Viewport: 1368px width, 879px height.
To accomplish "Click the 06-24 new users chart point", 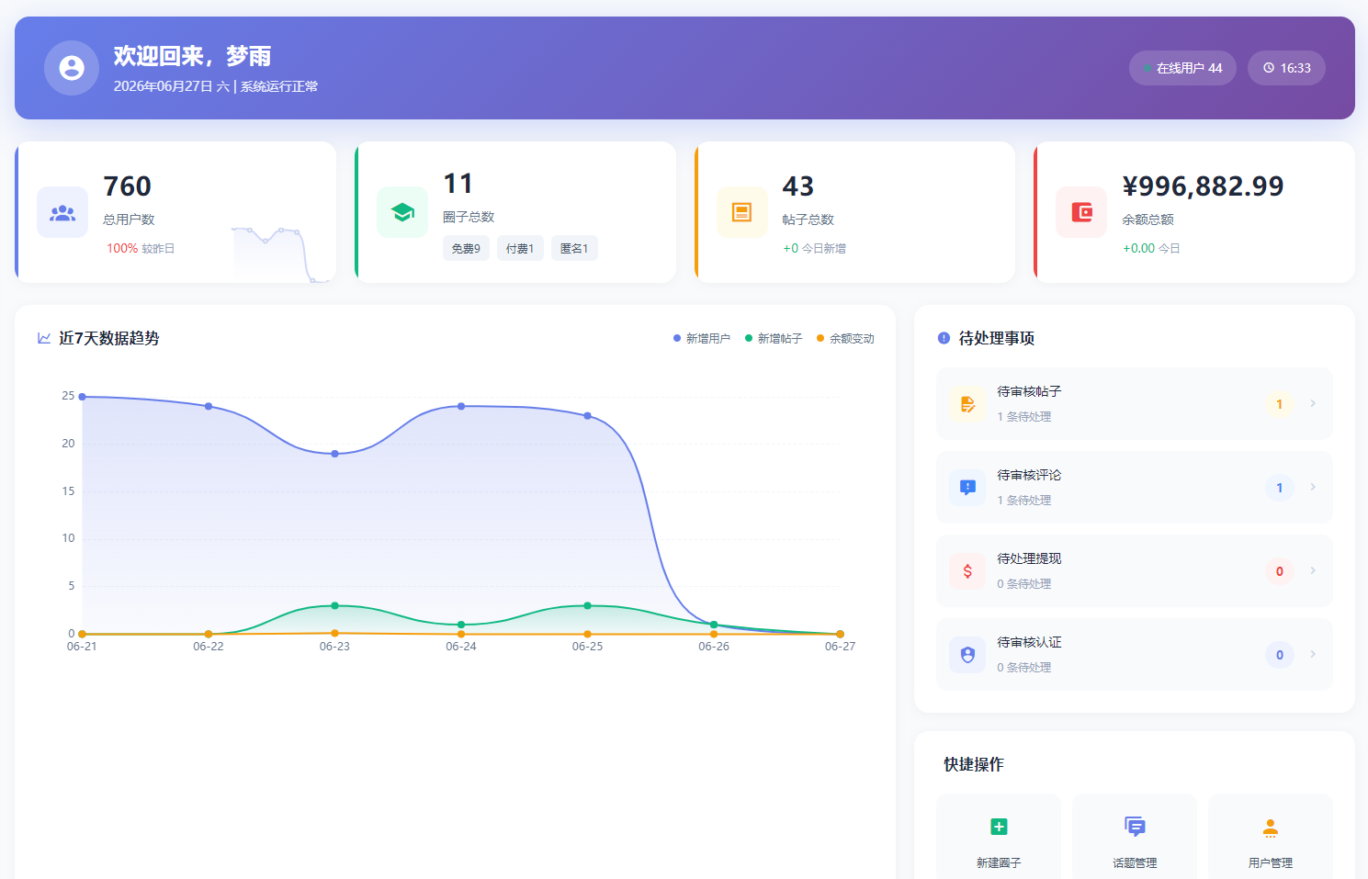I will (x=461, y=406).
